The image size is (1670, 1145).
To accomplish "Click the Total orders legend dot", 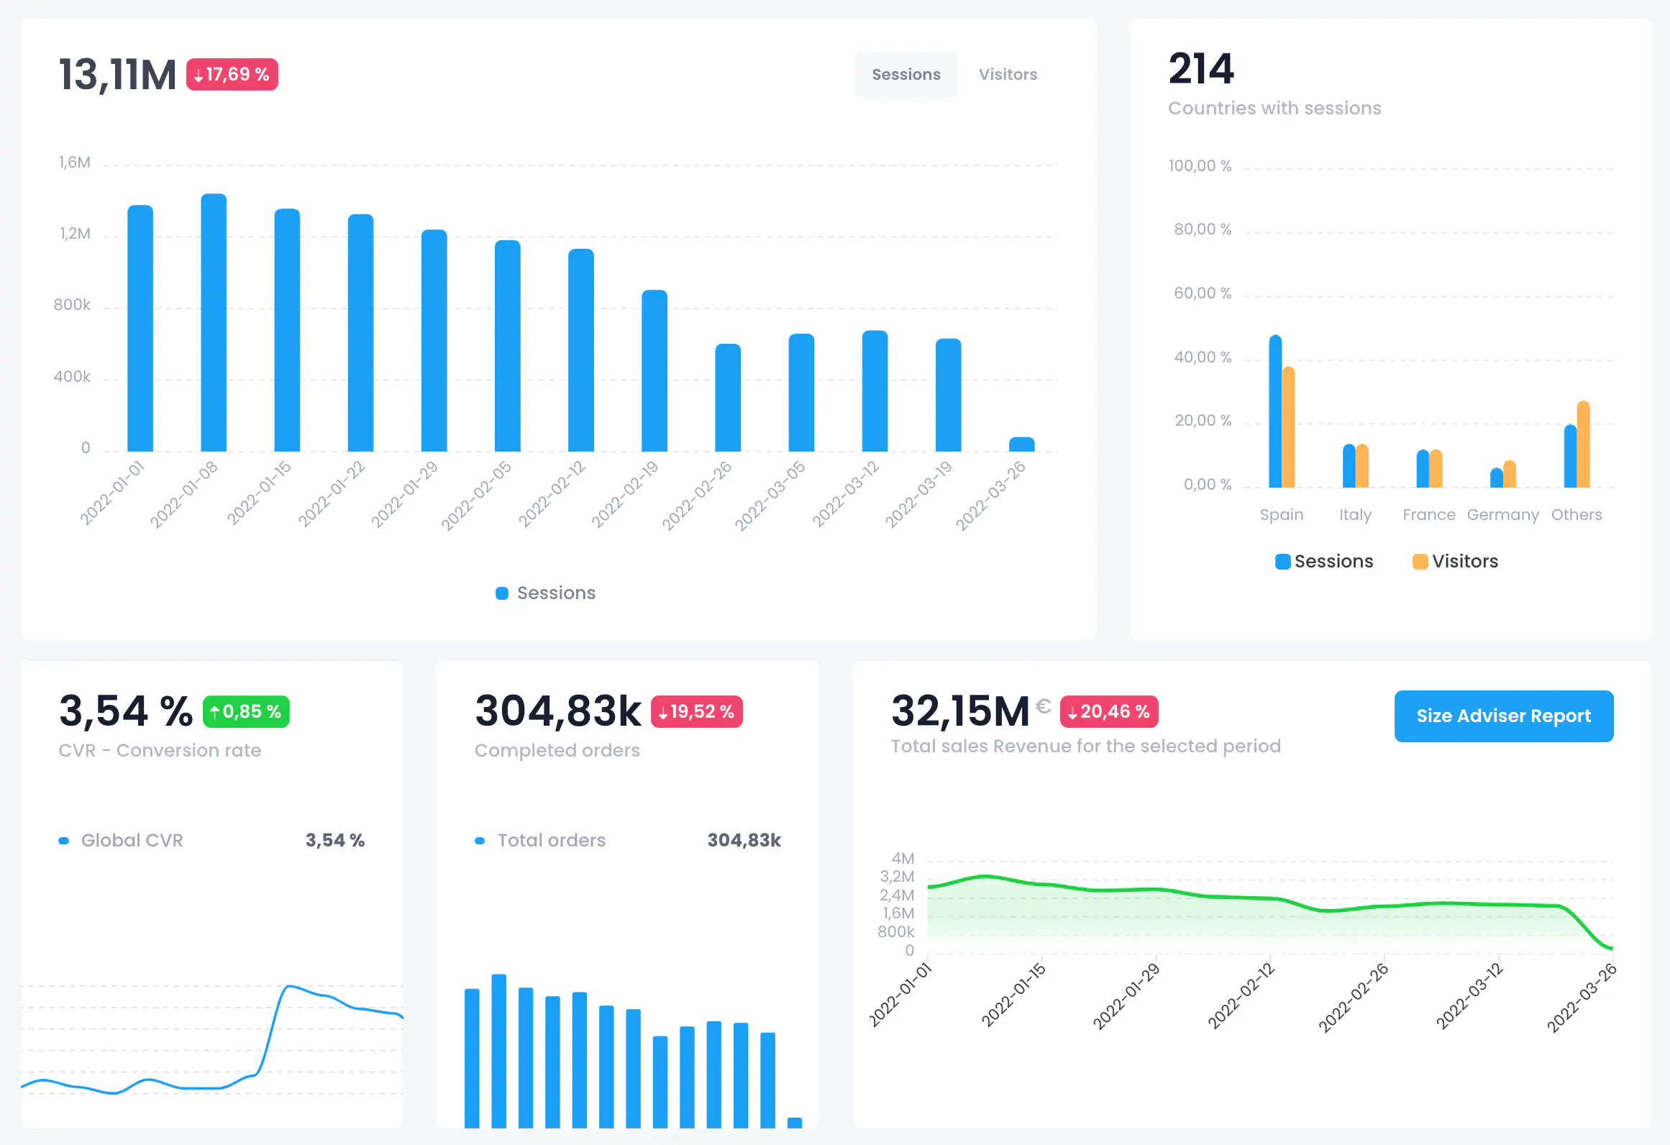I will pos(480,840).
